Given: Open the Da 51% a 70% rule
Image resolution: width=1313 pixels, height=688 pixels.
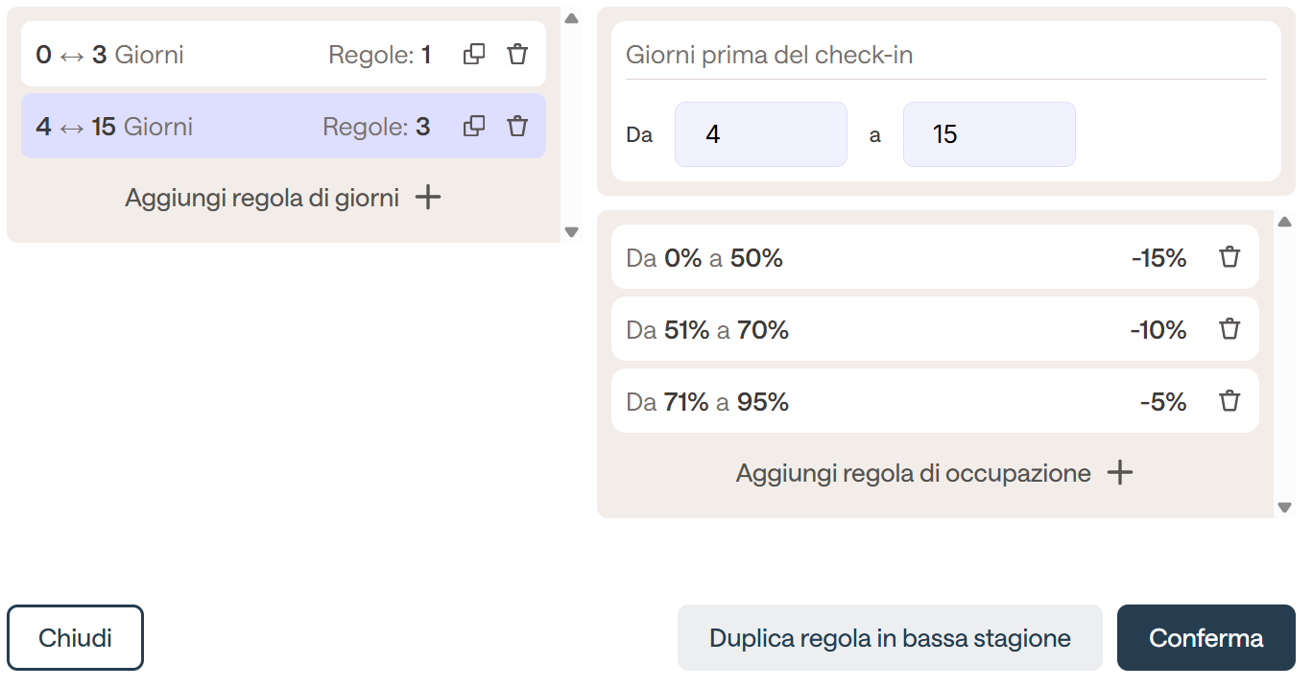Looking at the screenshot, I should point(935,329).
